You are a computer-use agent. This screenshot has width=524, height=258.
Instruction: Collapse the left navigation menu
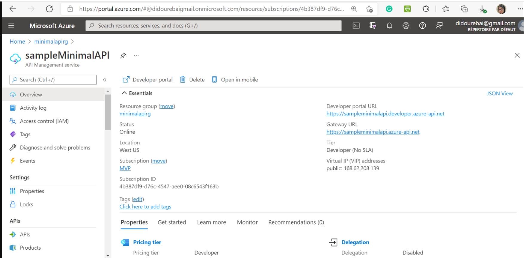(x=105, y=80)
